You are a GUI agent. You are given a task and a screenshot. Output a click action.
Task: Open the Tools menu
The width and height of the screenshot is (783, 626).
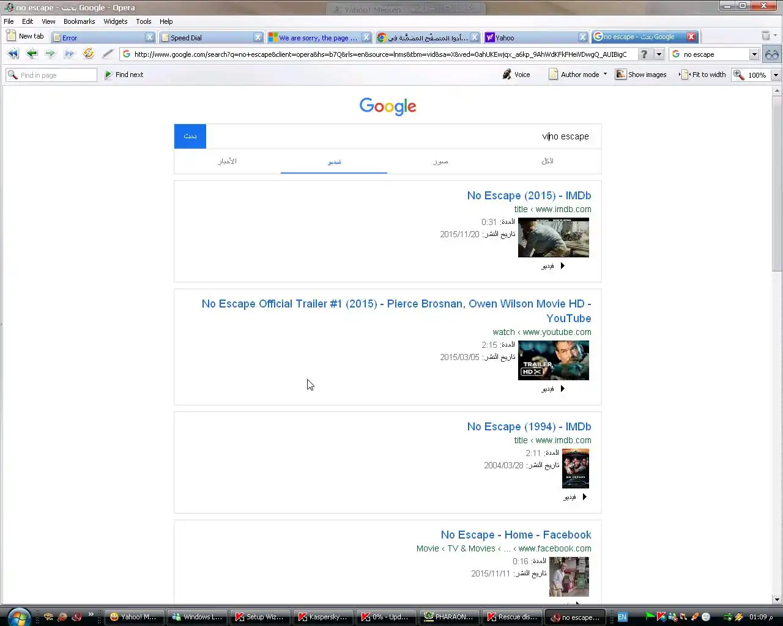click(x=144, y=21)
